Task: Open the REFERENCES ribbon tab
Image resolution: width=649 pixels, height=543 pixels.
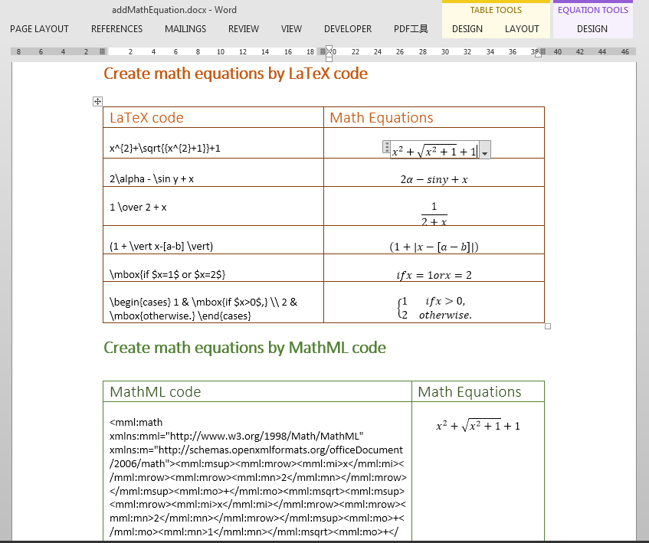Action: 116,29
